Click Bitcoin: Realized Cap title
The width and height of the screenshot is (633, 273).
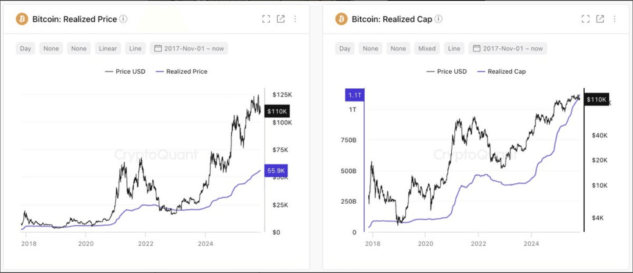point(392,19)
